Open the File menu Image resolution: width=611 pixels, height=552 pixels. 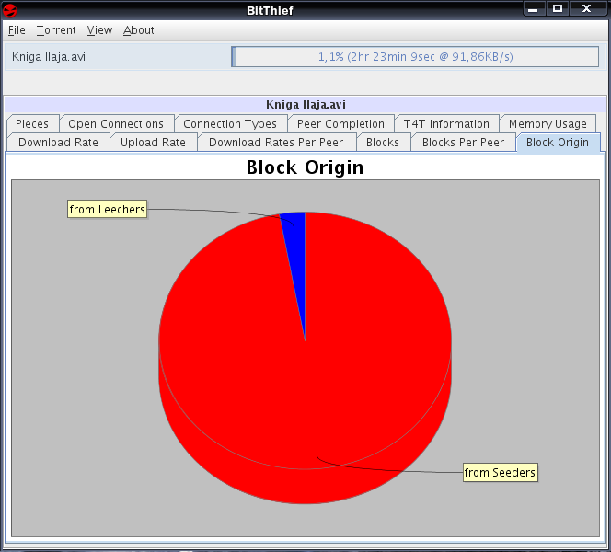[x=17, y=30]
